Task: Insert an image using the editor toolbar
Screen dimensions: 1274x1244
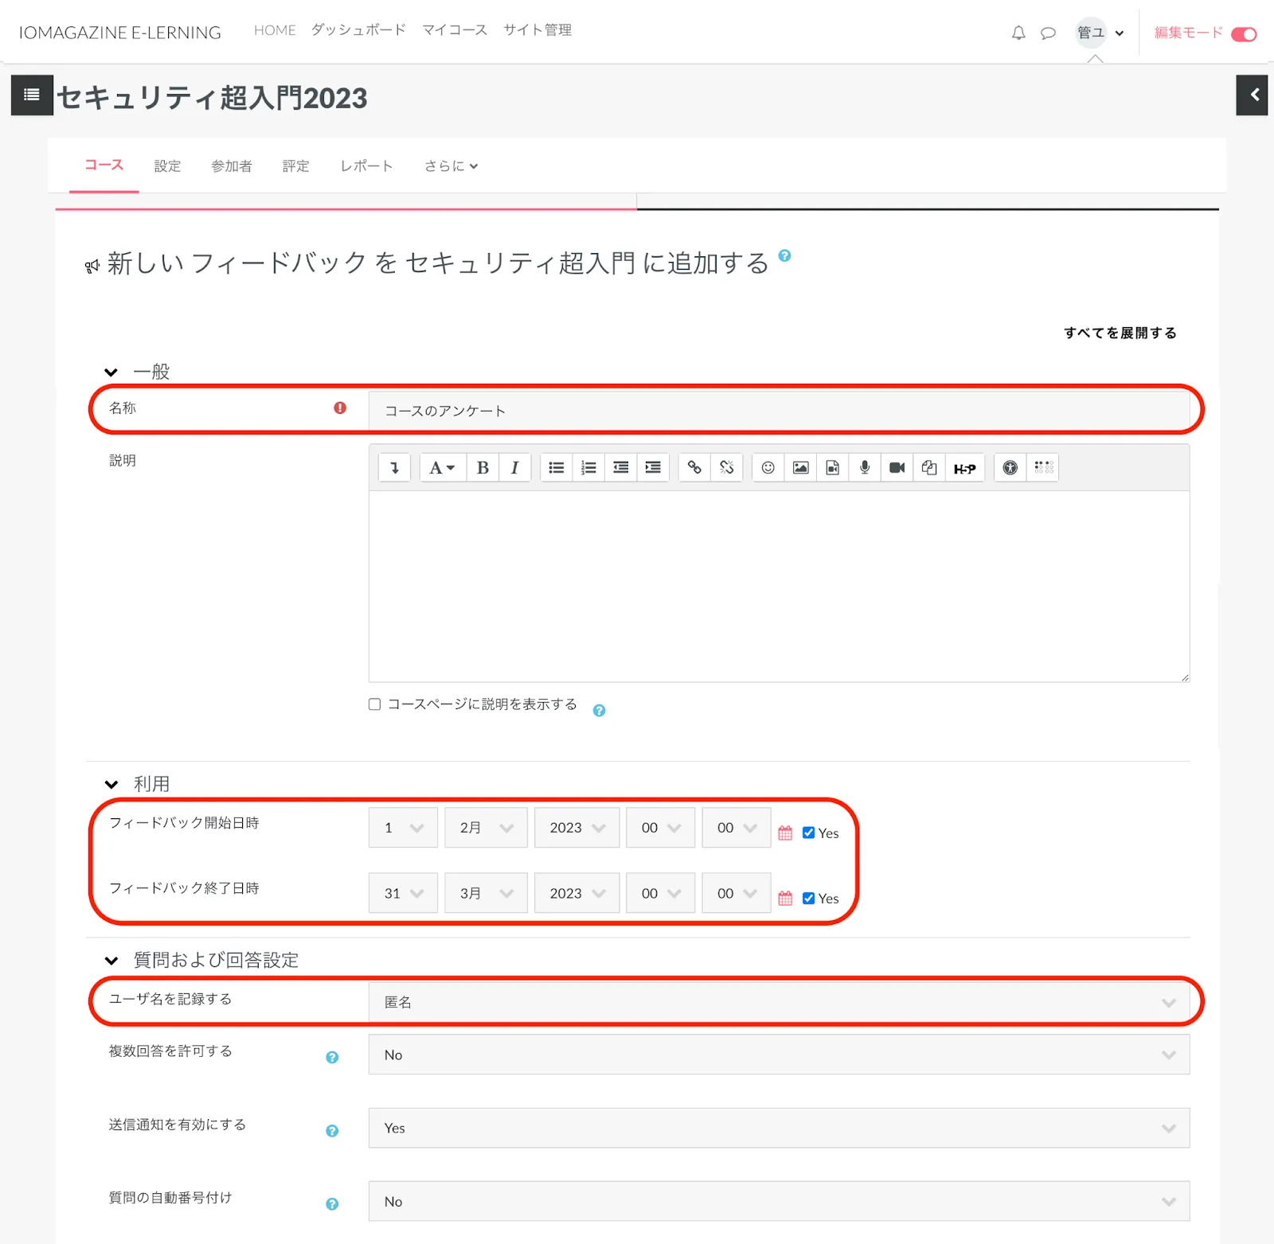Action: (800, 468)
